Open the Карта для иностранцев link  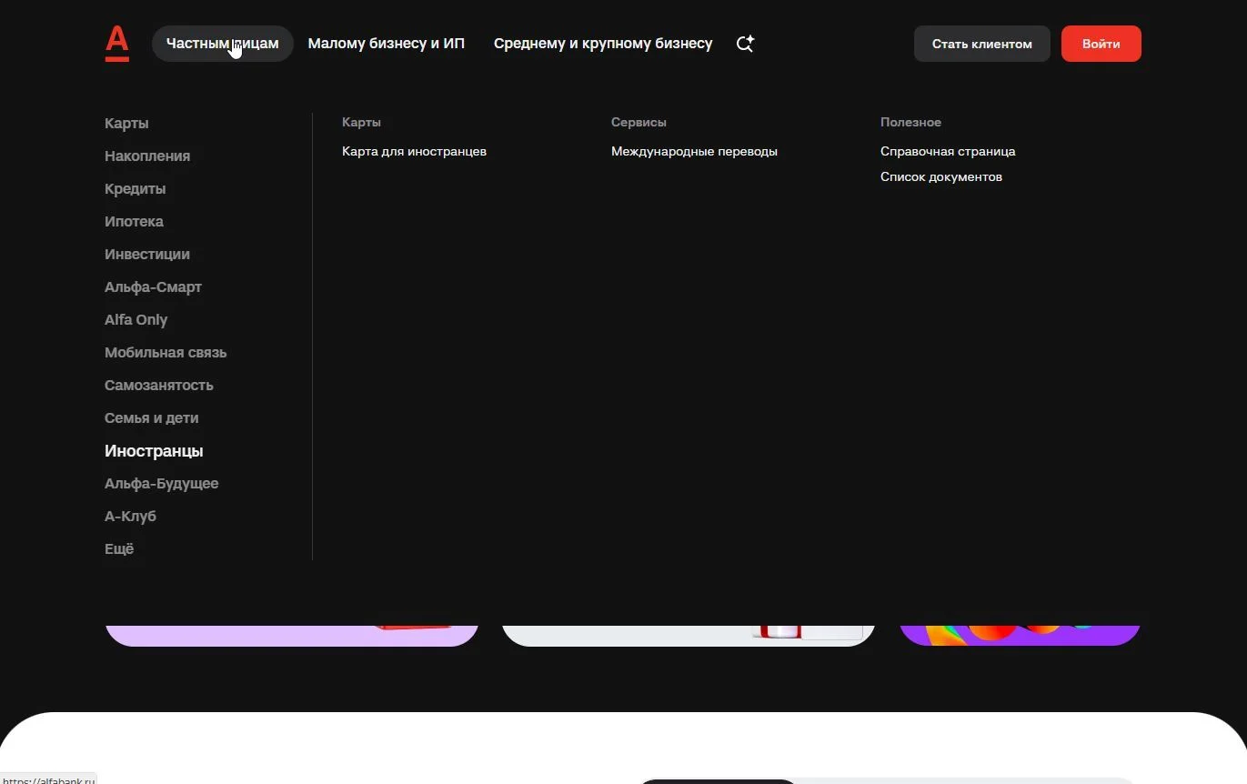click(415, 152)
